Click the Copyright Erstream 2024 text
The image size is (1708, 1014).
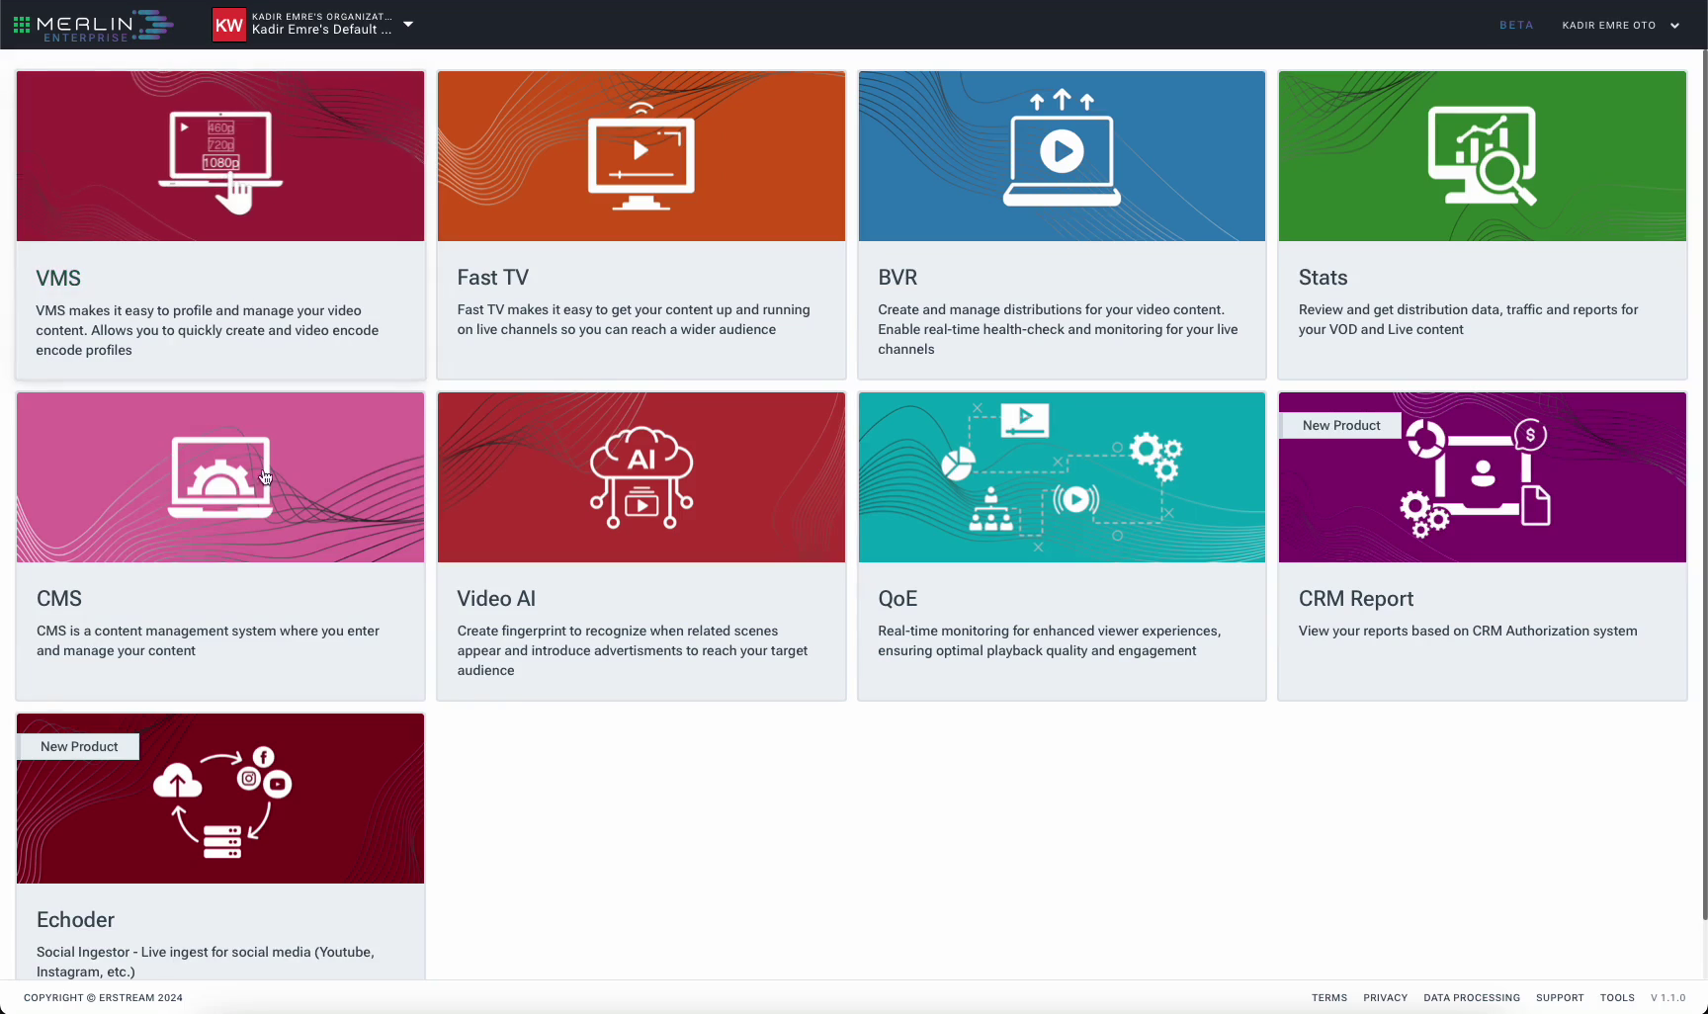click(103, 998)
